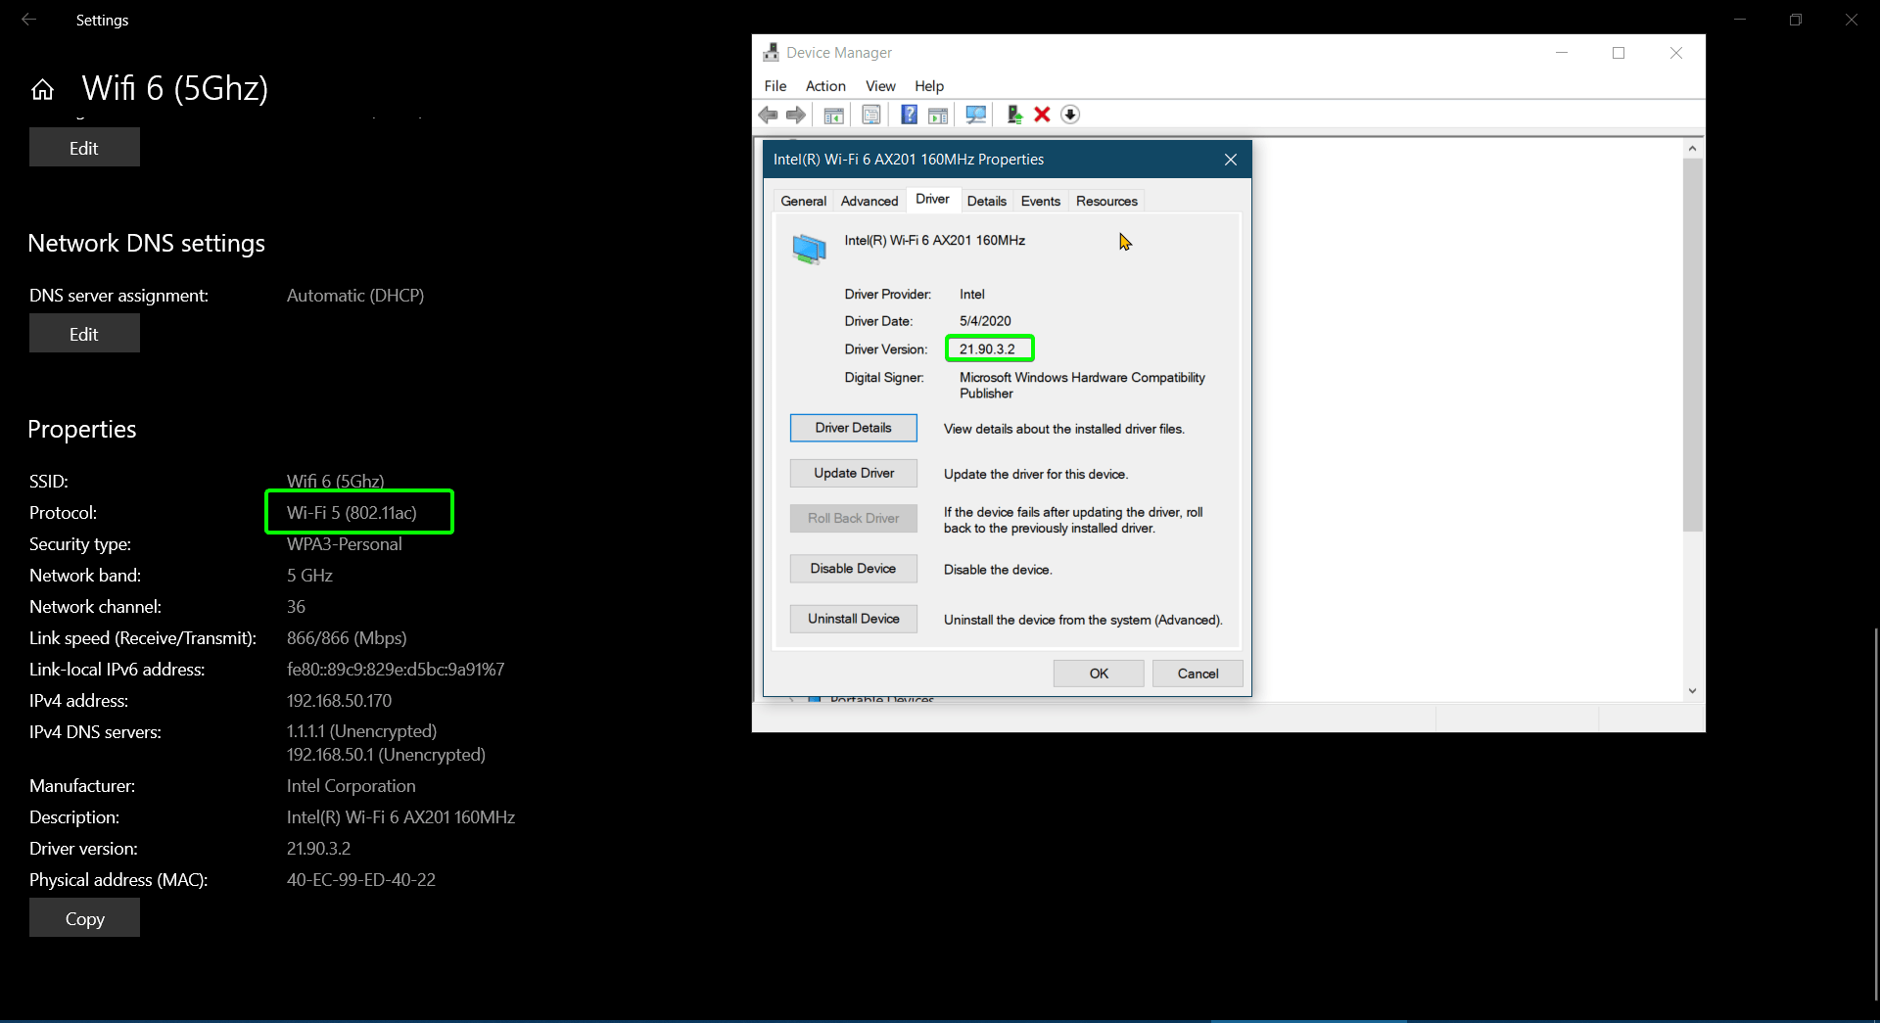1880x1023 pixels.
Task: Click the security type value WPA3-Personal
Action: coord(345,544)
